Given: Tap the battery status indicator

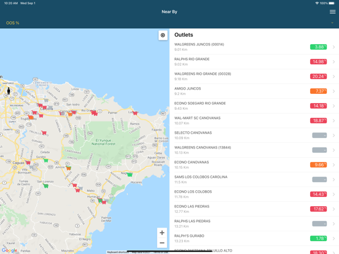Looking at the screenshot, I should tap(332, 3).
